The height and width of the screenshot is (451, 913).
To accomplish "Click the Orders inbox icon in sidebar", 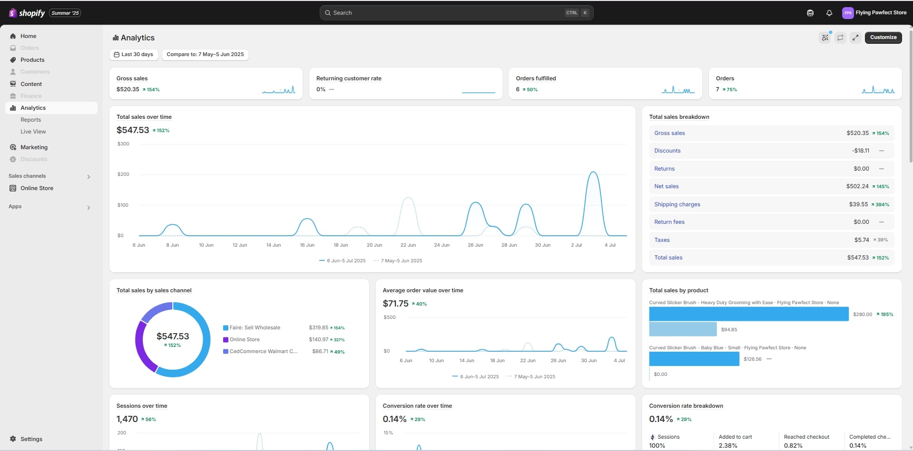I will 13,48.
